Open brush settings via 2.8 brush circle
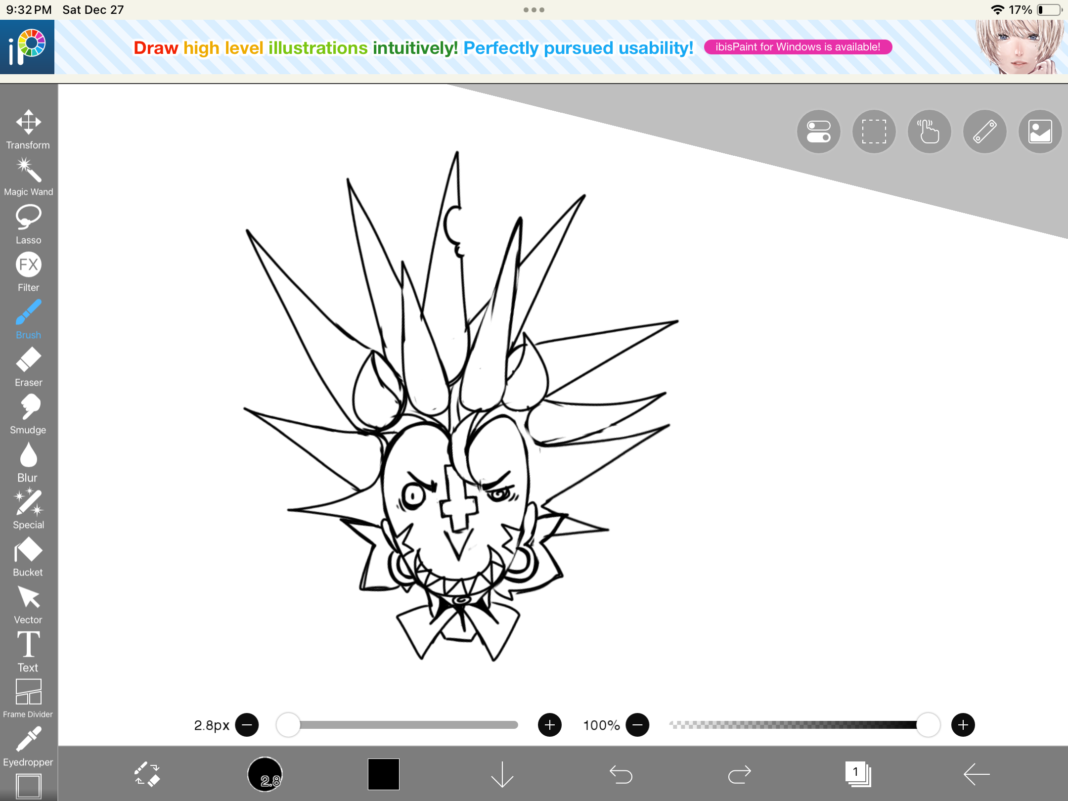1068x801 pixels. click(x=265, y=774)
